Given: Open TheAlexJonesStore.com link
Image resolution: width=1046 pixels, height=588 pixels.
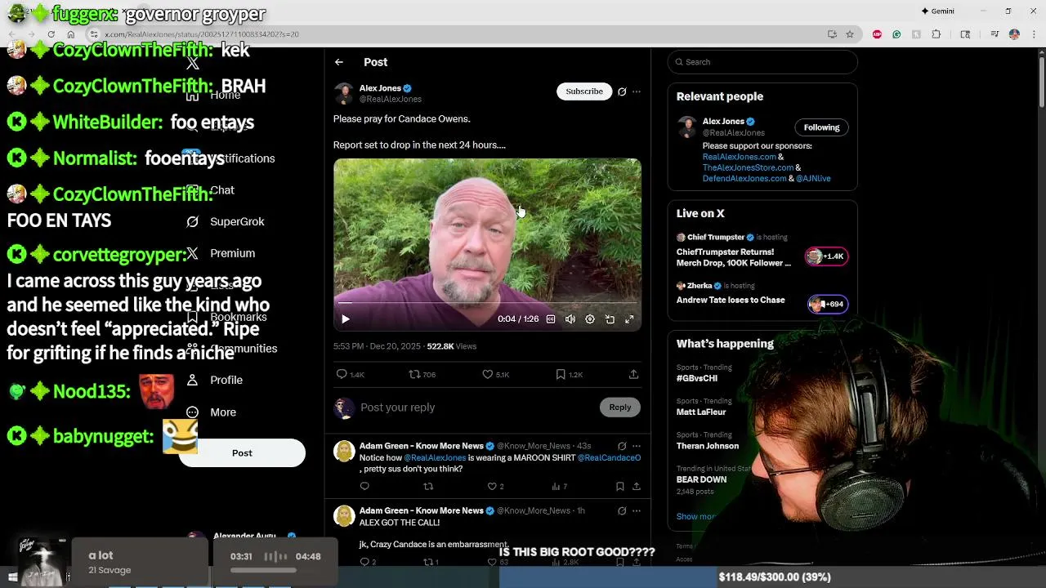Looking at the screenshot, I should coord(748,167).
